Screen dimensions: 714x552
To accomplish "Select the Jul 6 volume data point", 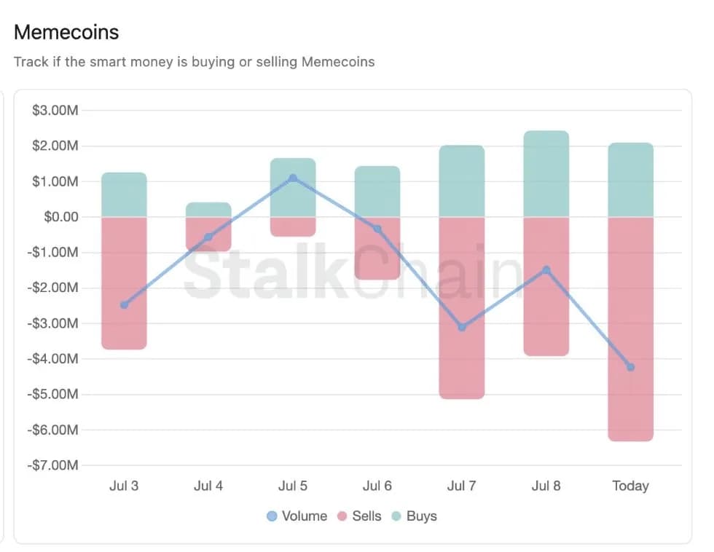I will (377, 229).
